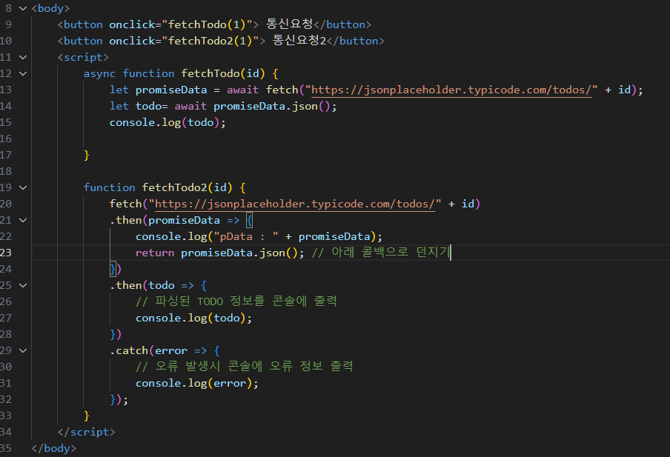This screenshot has width=670, height=457.
Task: Click 'promiseData' variable declaration on line 13
Action: (x=171, y=90)
